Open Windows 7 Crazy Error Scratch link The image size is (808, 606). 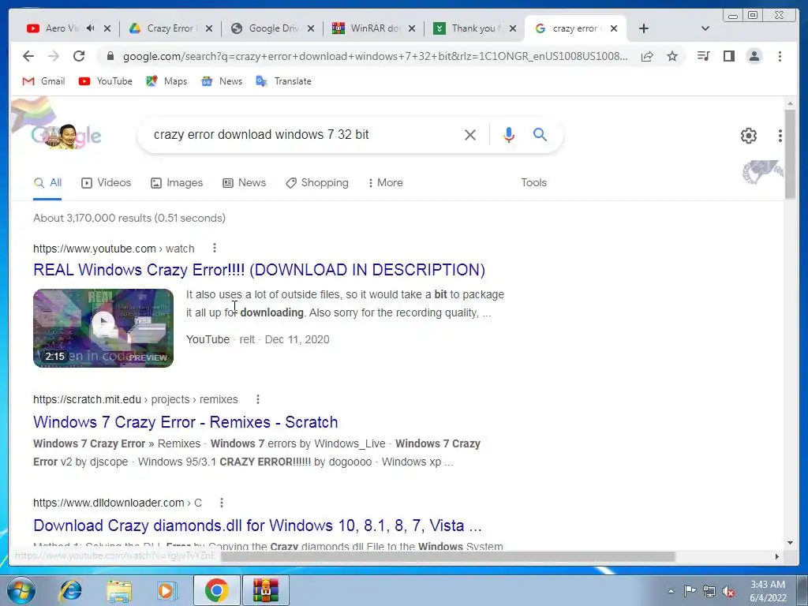pyautogui.click(x=185, y=422)
